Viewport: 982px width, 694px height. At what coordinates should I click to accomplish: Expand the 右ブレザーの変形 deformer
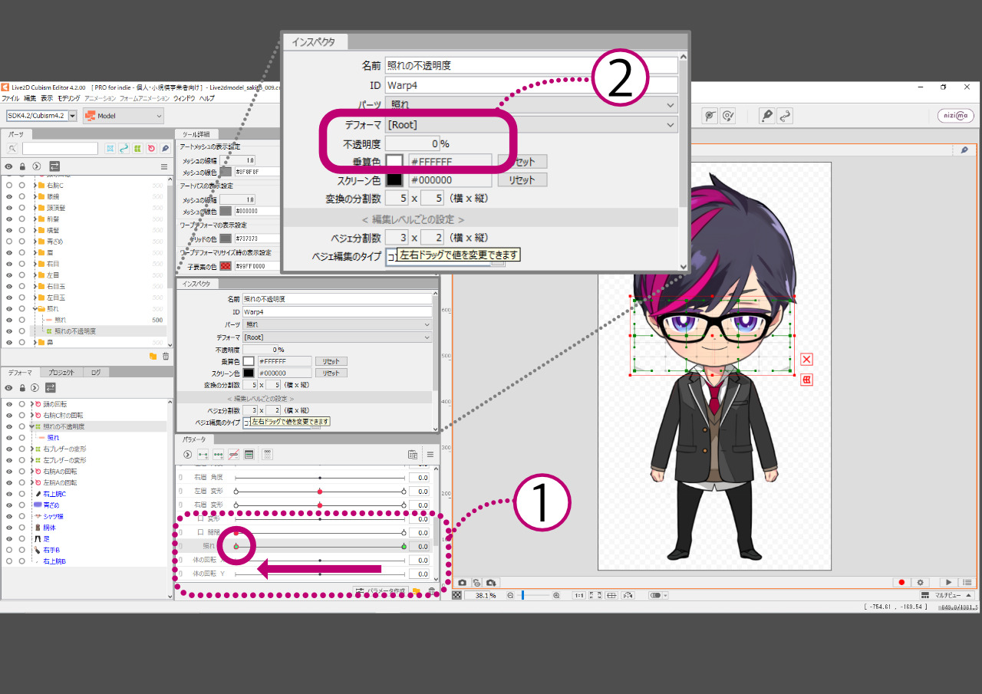click(32, 449)
